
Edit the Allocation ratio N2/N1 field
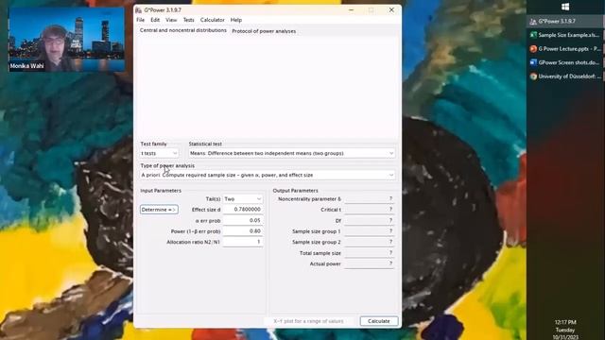click(x=243, y=242)
